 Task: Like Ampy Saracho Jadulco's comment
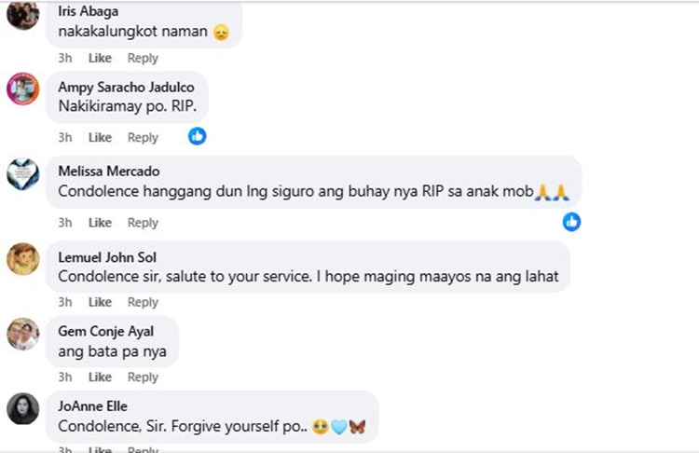100,137
